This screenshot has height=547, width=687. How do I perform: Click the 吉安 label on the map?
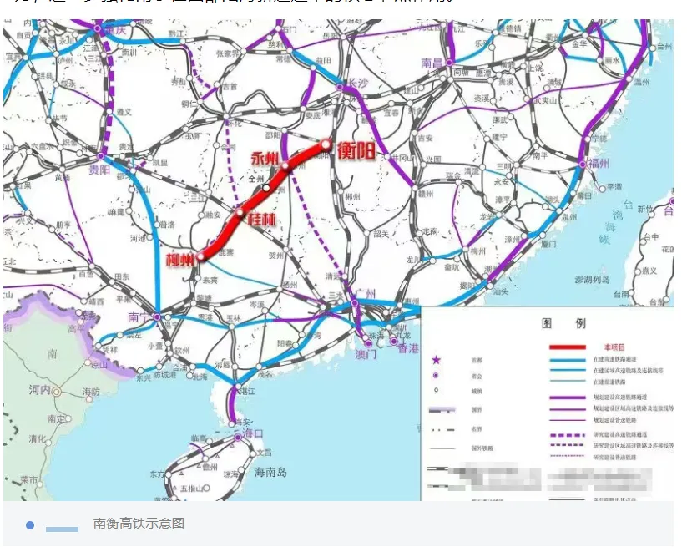[x=425, y=138]
